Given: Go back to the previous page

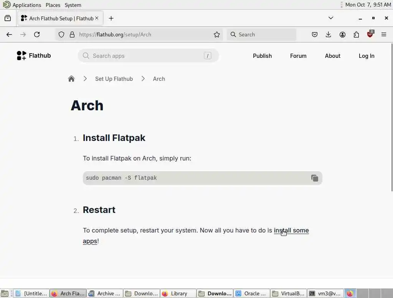Looking at the screenshot, I should point(9,34).
